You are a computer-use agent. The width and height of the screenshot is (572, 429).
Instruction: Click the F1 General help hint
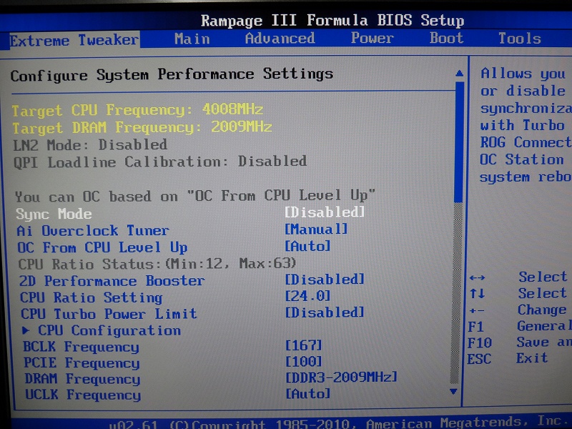click(520, 326)
